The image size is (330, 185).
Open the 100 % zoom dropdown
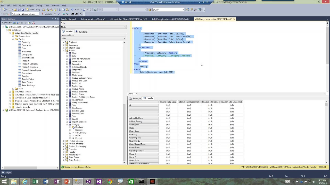pyautogui.click(x=136, y=94)
